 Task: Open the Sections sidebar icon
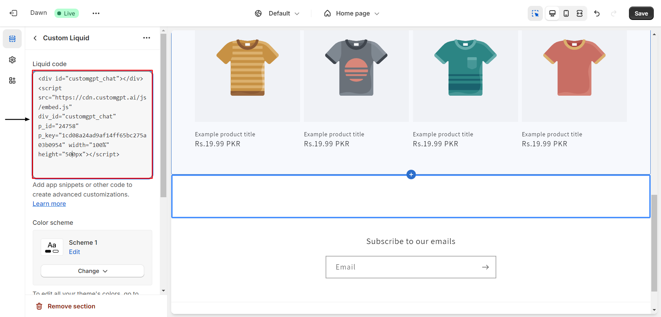tap(12, 39)
